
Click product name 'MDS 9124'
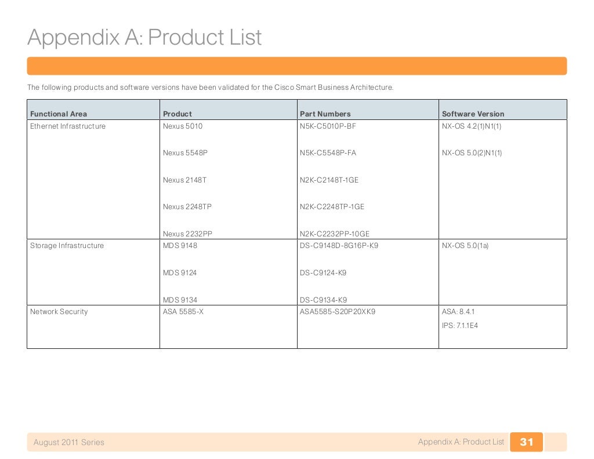coord(180,273)
